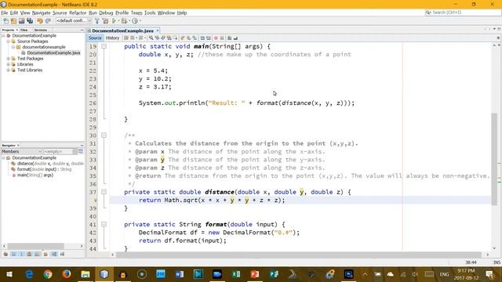Click the Search (Ctrl+I) input field
502x282 pixels.
pyautogui.click(x=463, y=13)
